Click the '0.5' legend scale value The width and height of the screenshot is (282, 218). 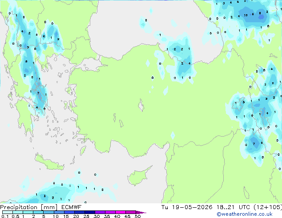(16, 216)
